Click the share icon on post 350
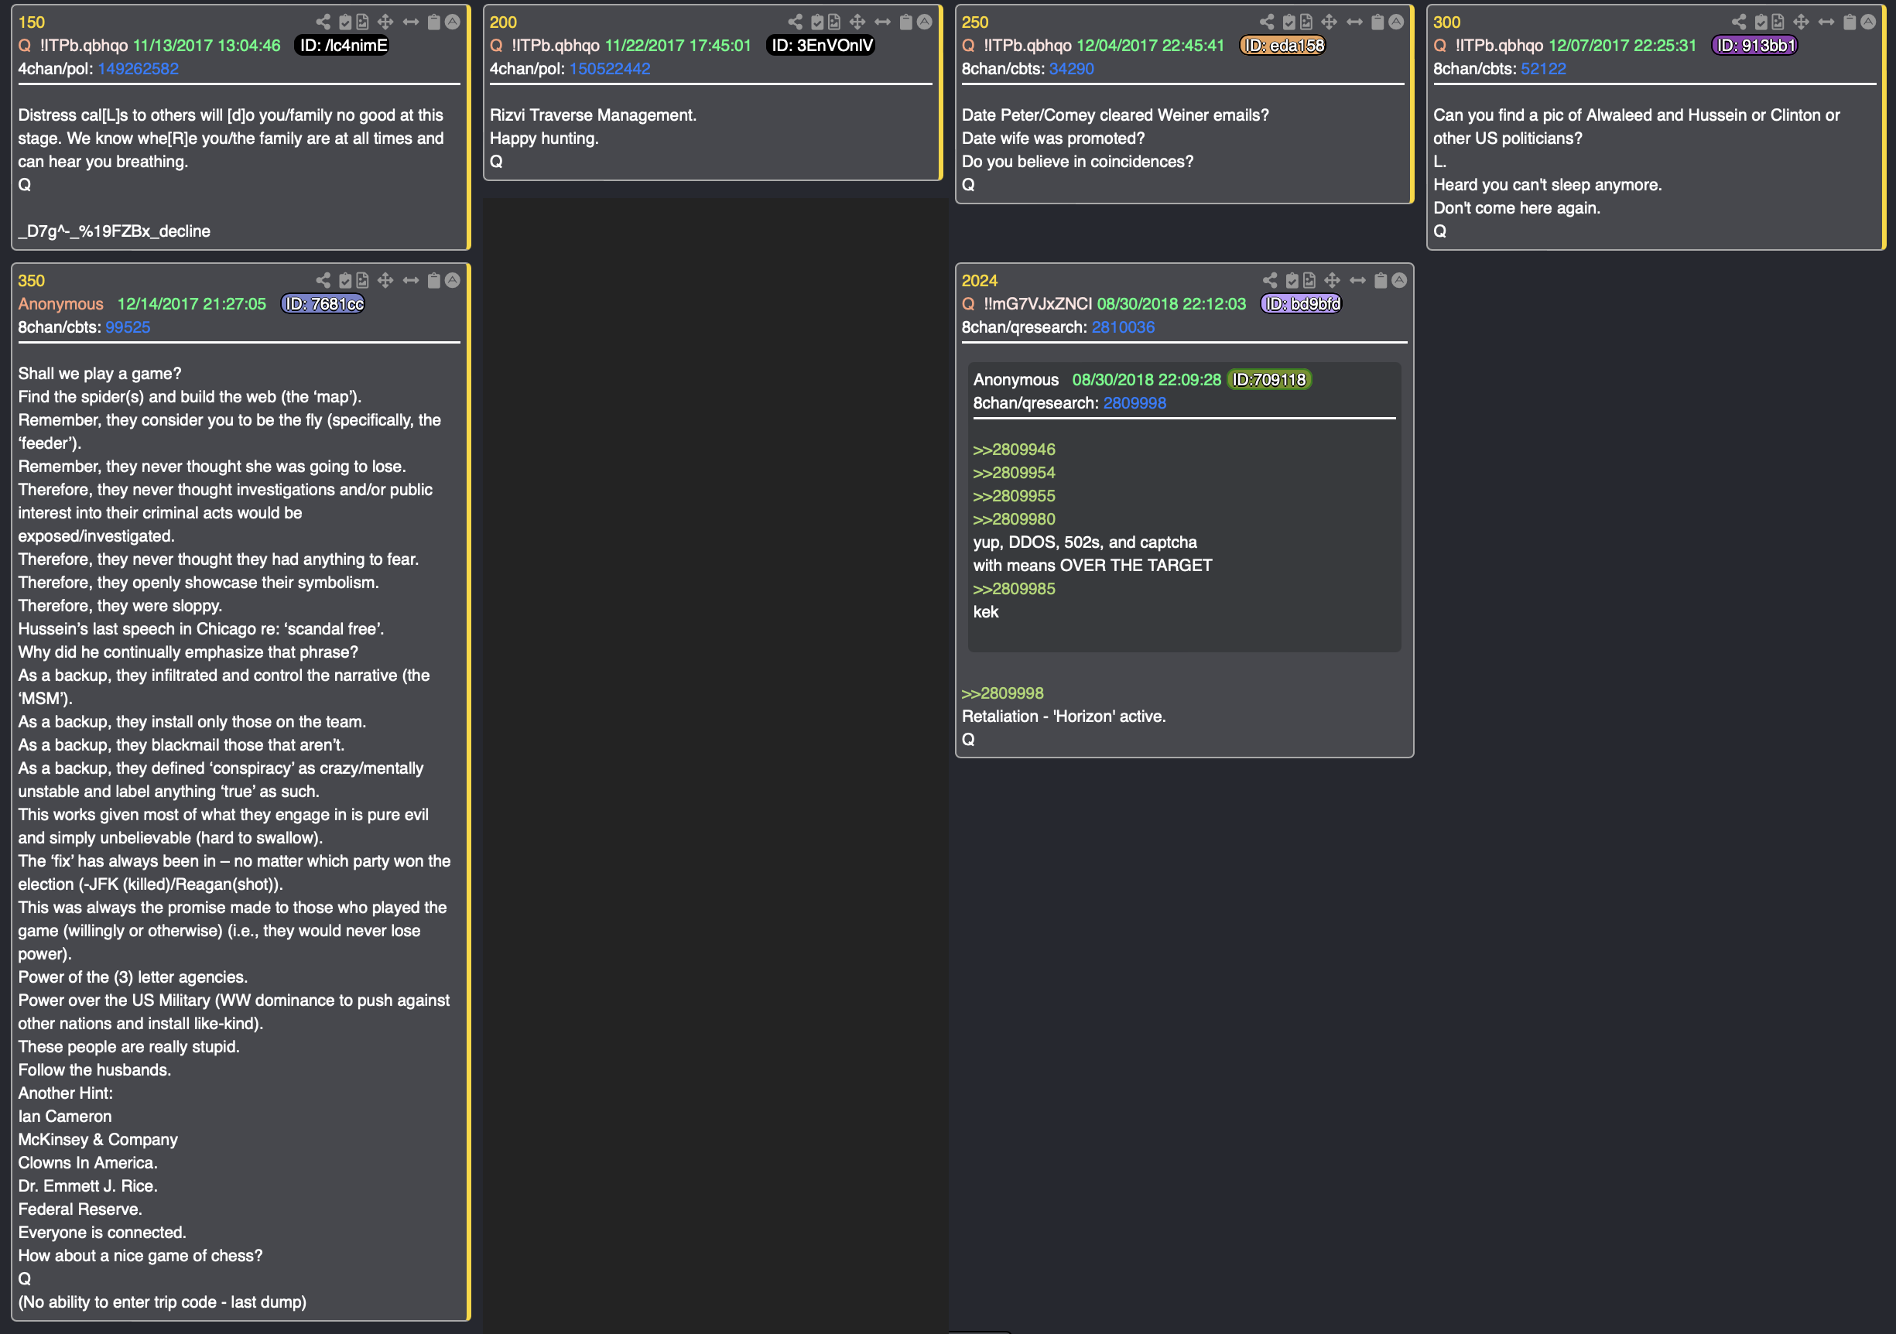Viewport: 1896px width, 1334px height. click(323, 281)
